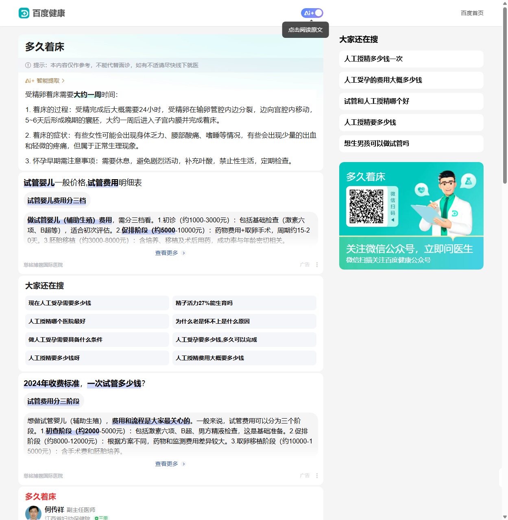508x520 pixels.
Task: Click the doctor 何传祥 avatar
Action: pyautogui.click(x=33, y=513)
